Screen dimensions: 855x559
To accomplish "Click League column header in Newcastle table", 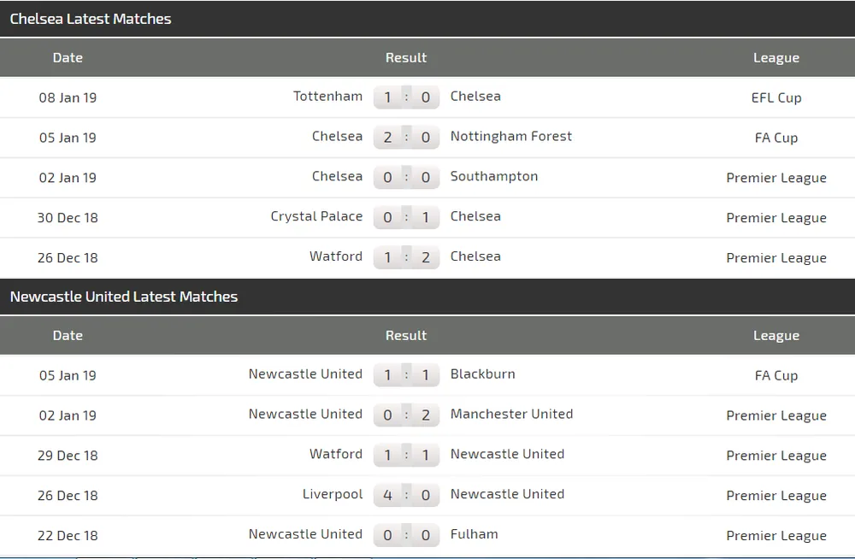I will coord(776,336).
